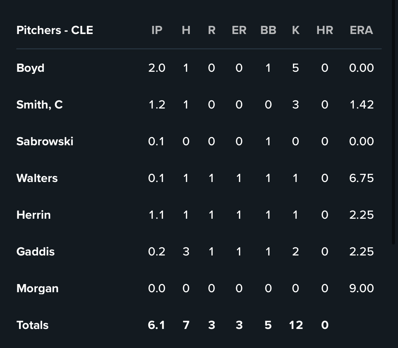Open pitcher Boyd's player page
Image resolution: width=398 pixels, height=348 pixels.
pyautogui.click(x=30, y=68)
